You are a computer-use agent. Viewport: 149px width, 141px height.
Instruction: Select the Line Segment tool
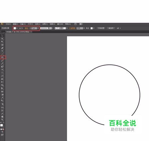2,54
